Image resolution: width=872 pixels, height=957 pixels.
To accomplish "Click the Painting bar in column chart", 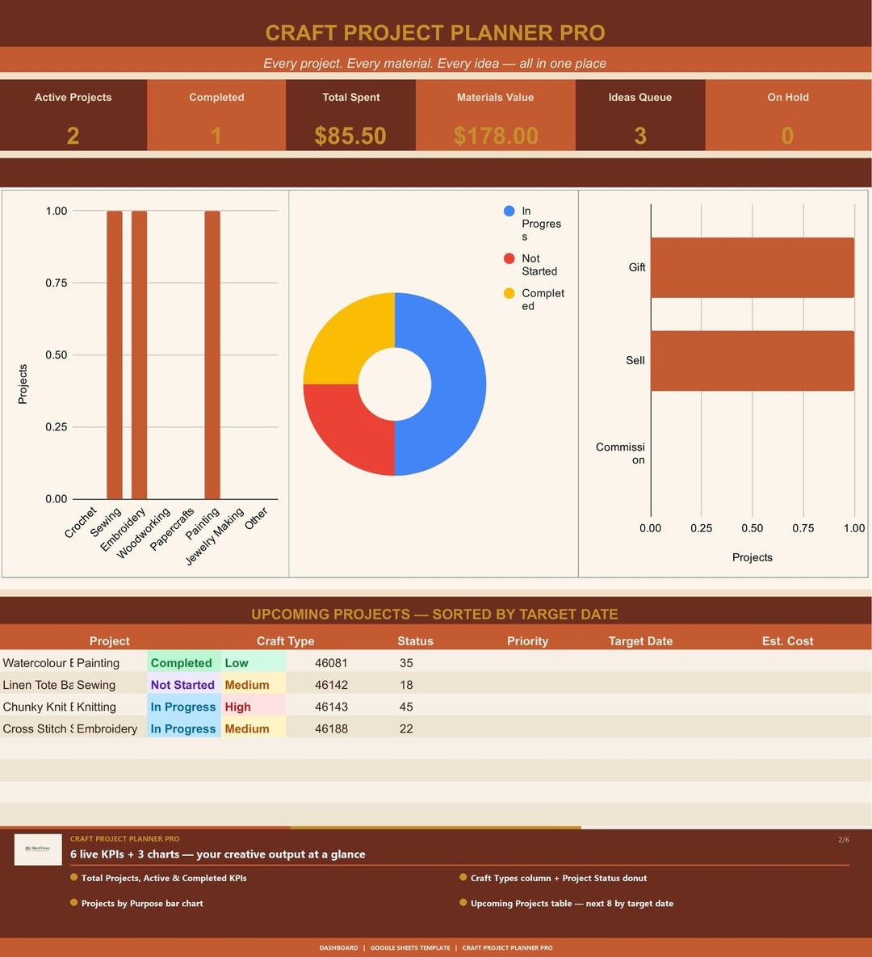I will pyautogui.click(x=212, y=355).
